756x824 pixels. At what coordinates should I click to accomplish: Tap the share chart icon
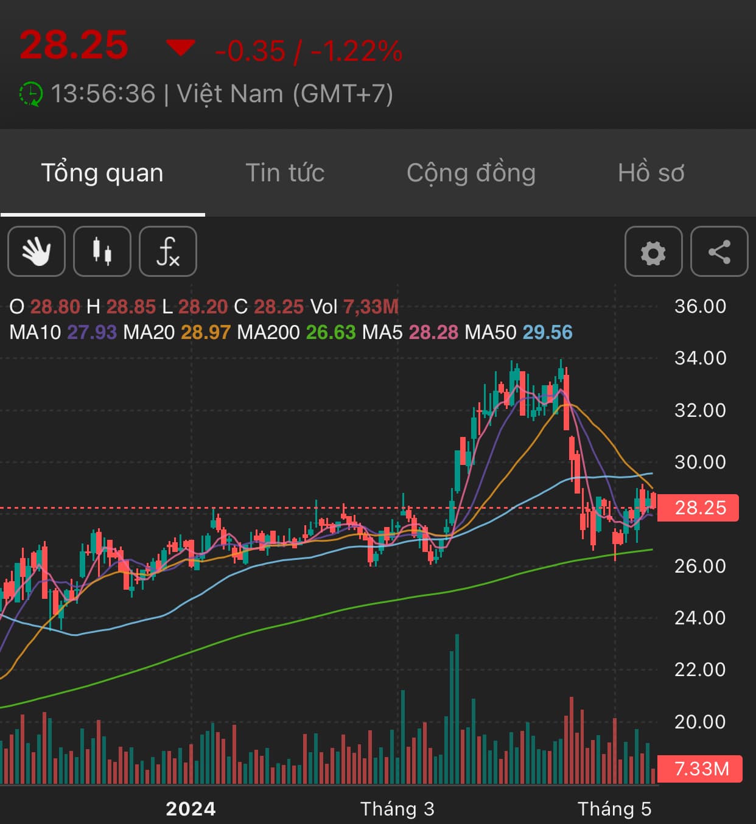tap(719, 251)
